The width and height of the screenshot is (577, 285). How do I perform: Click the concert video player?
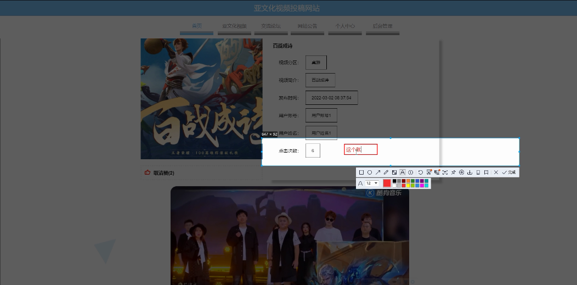pos(290,236)
